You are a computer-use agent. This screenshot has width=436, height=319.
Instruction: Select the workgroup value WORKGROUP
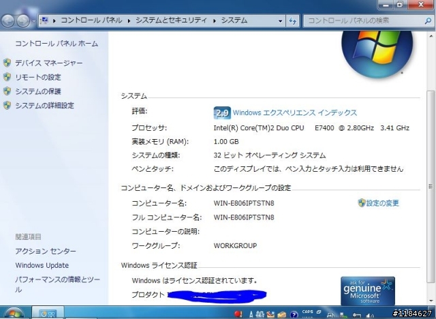[x=235, y=245]
